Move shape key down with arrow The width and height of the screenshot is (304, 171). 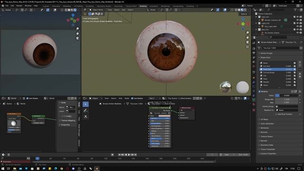pyautogui.click(x=300, y=77)
